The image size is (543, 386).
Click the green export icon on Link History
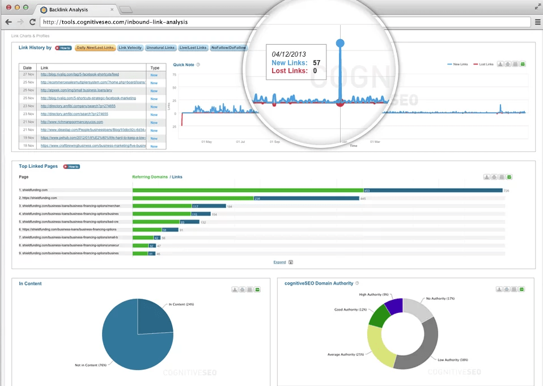point(523,64)
